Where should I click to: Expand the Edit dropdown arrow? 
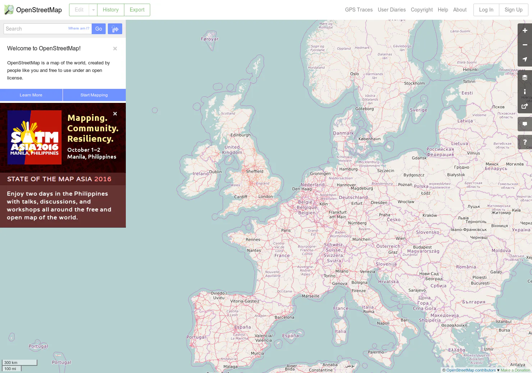[x=93, y=10]
